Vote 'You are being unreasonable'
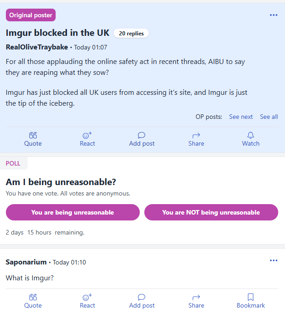The height and width of the screenshot is (313, 285). pos(72,212)
